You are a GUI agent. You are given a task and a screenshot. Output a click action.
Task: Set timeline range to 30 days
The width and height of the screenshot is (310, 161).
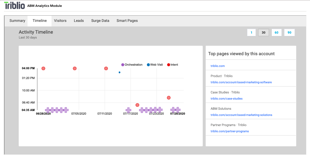click(x=263, y=33)
